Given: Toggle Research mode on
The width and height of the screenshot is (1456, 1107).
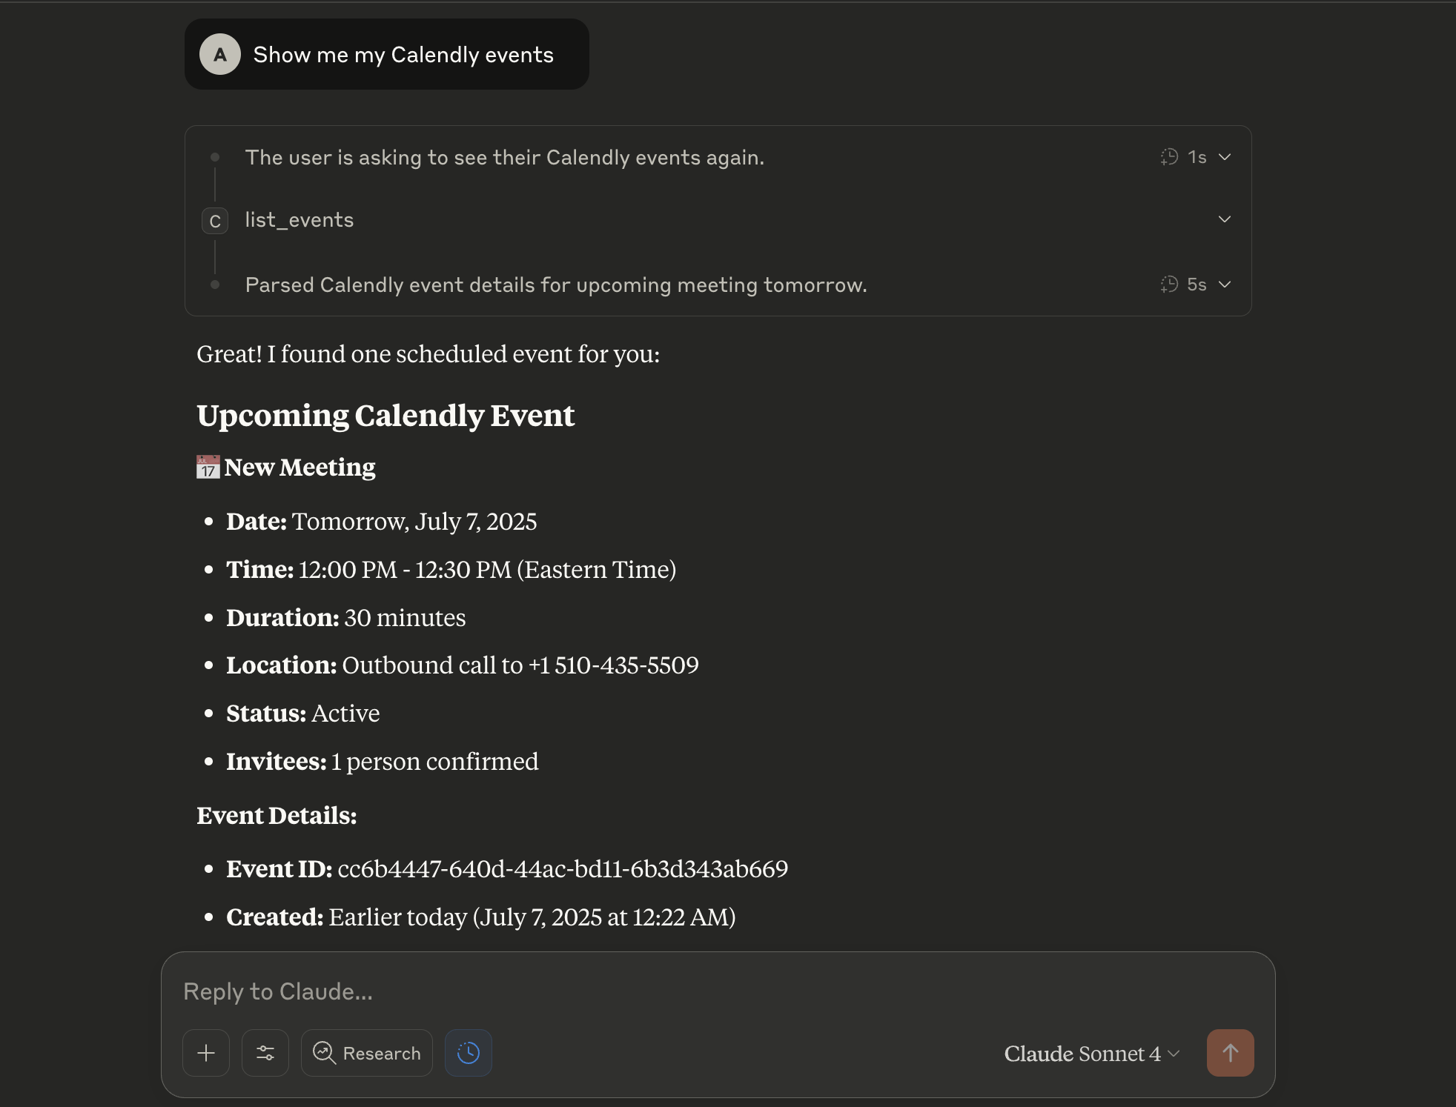Looking at the screenshot, I should click(366, 1053).
